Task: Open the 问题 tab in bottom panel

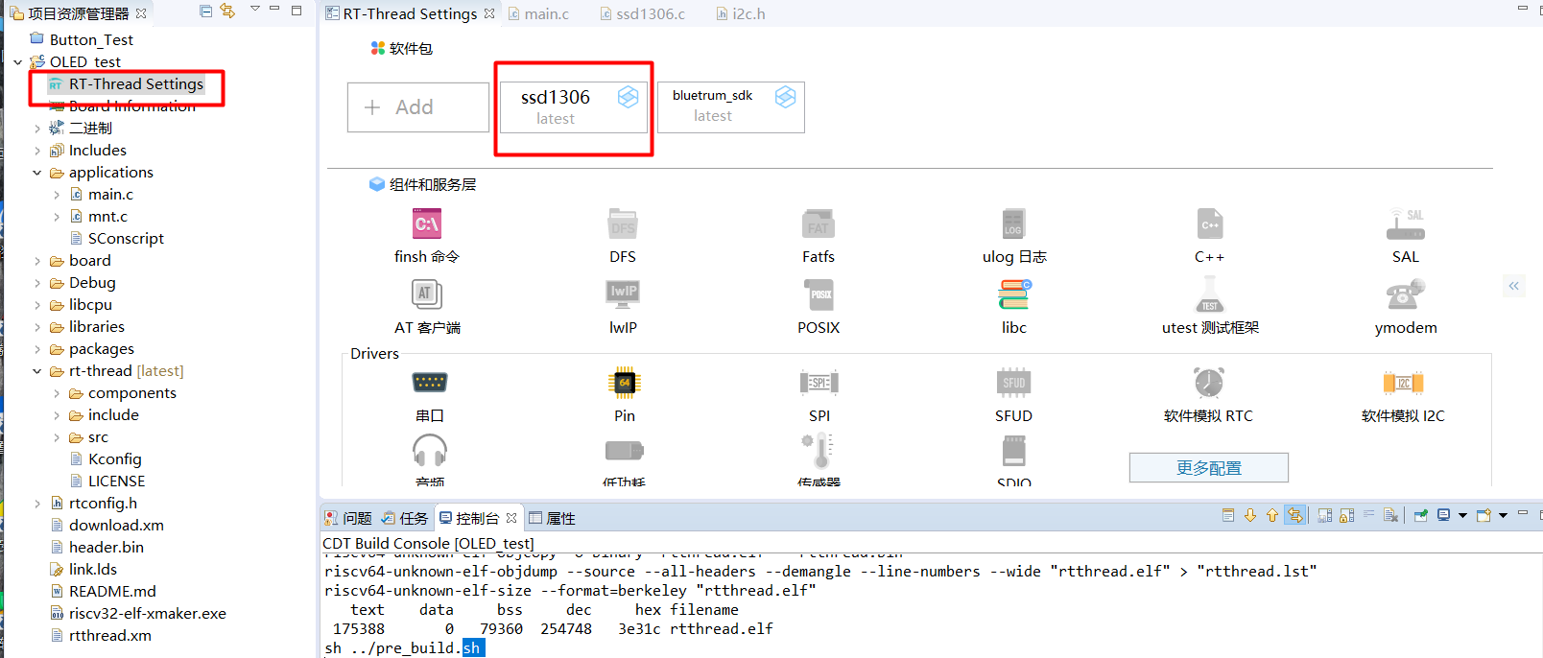Action: [347, 518]
